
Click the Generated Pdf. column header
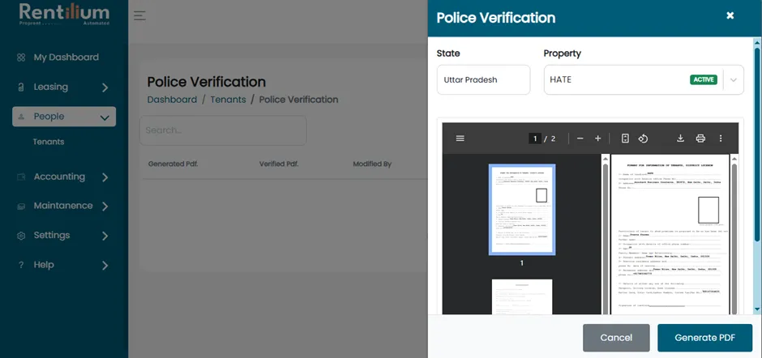pos(173,164)
